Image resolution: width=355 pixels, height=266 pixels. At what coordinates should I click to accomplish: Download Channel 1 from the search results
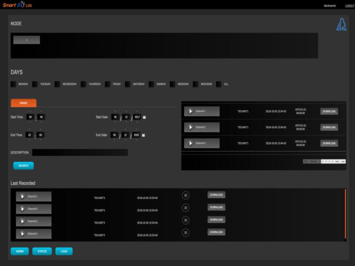(329, 111)
